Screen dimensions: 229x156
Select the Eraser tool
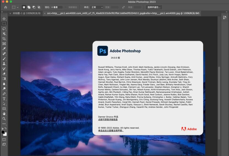click(4, 74)
